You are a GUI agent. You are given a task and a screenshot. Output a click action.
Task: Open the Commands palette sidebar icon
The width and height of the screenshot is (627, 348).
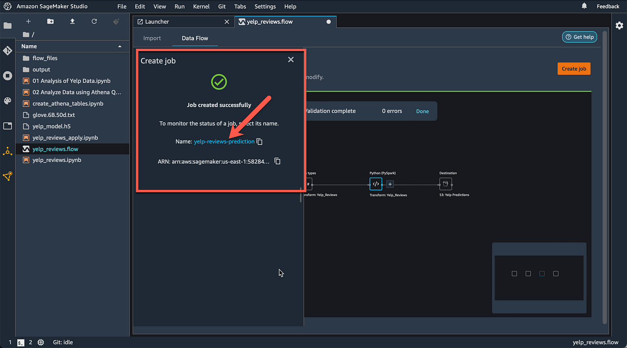8,101
